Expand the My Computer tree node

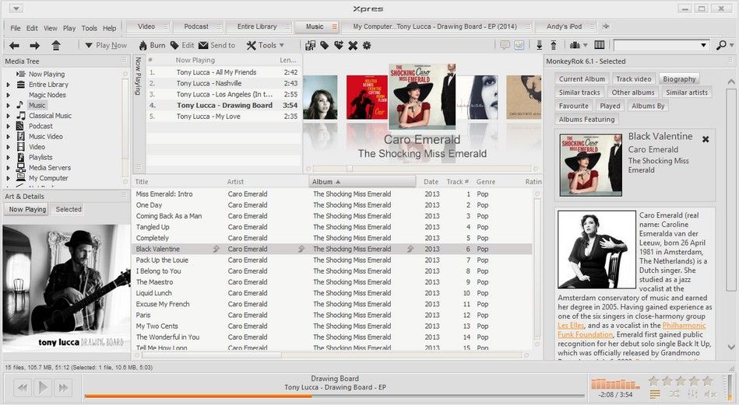tap(8, 178)
